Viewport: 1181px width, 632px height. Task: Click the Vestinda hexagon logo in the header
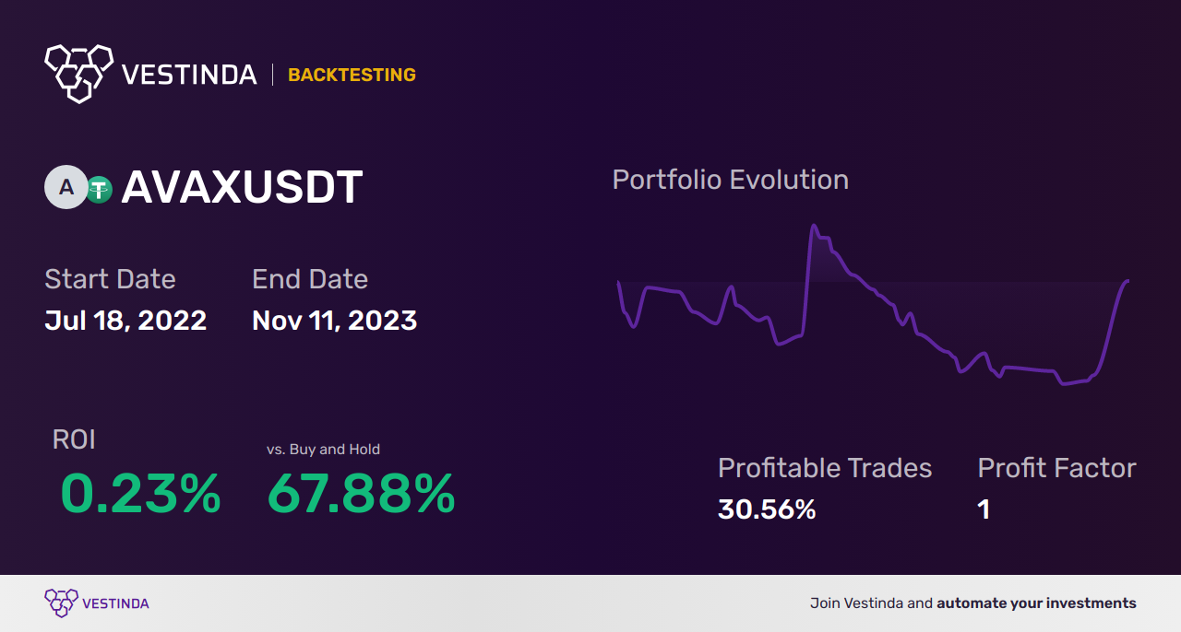point(78,72)
